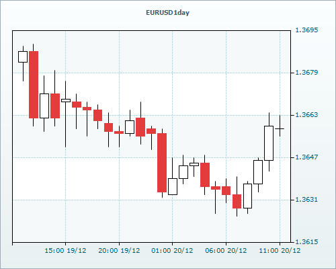Select the red candle on 06:00 20/12 gridline
Viewport: 336px width, 269px height.
(226, 190)
